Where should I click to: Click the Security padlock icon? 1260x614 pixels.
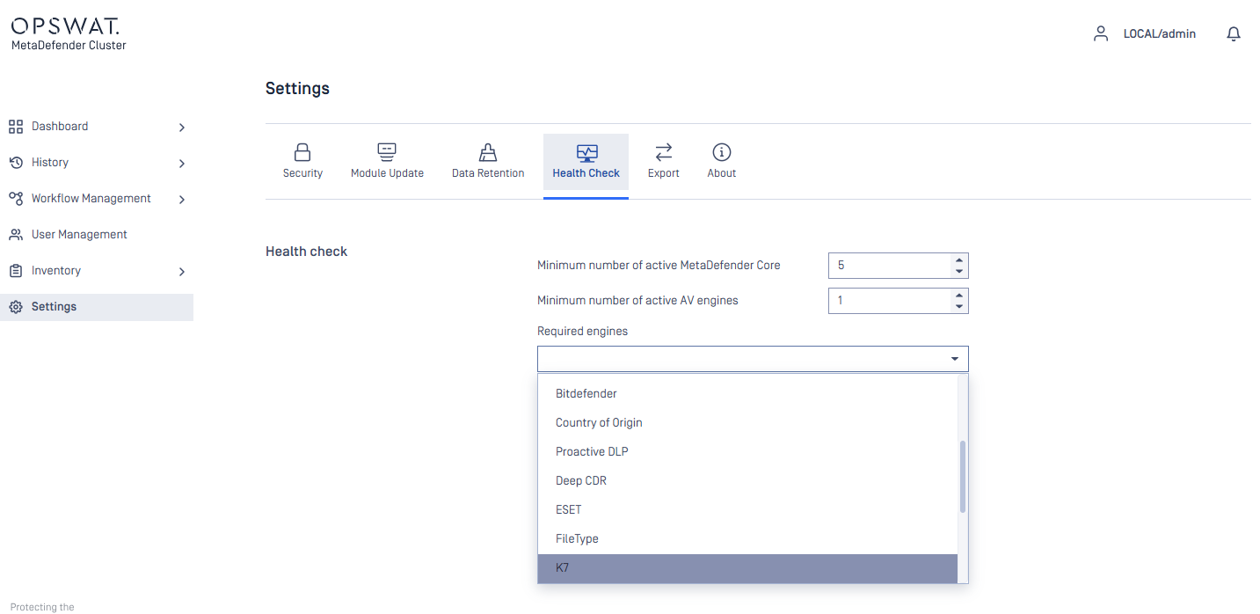(x=302, y=152)
